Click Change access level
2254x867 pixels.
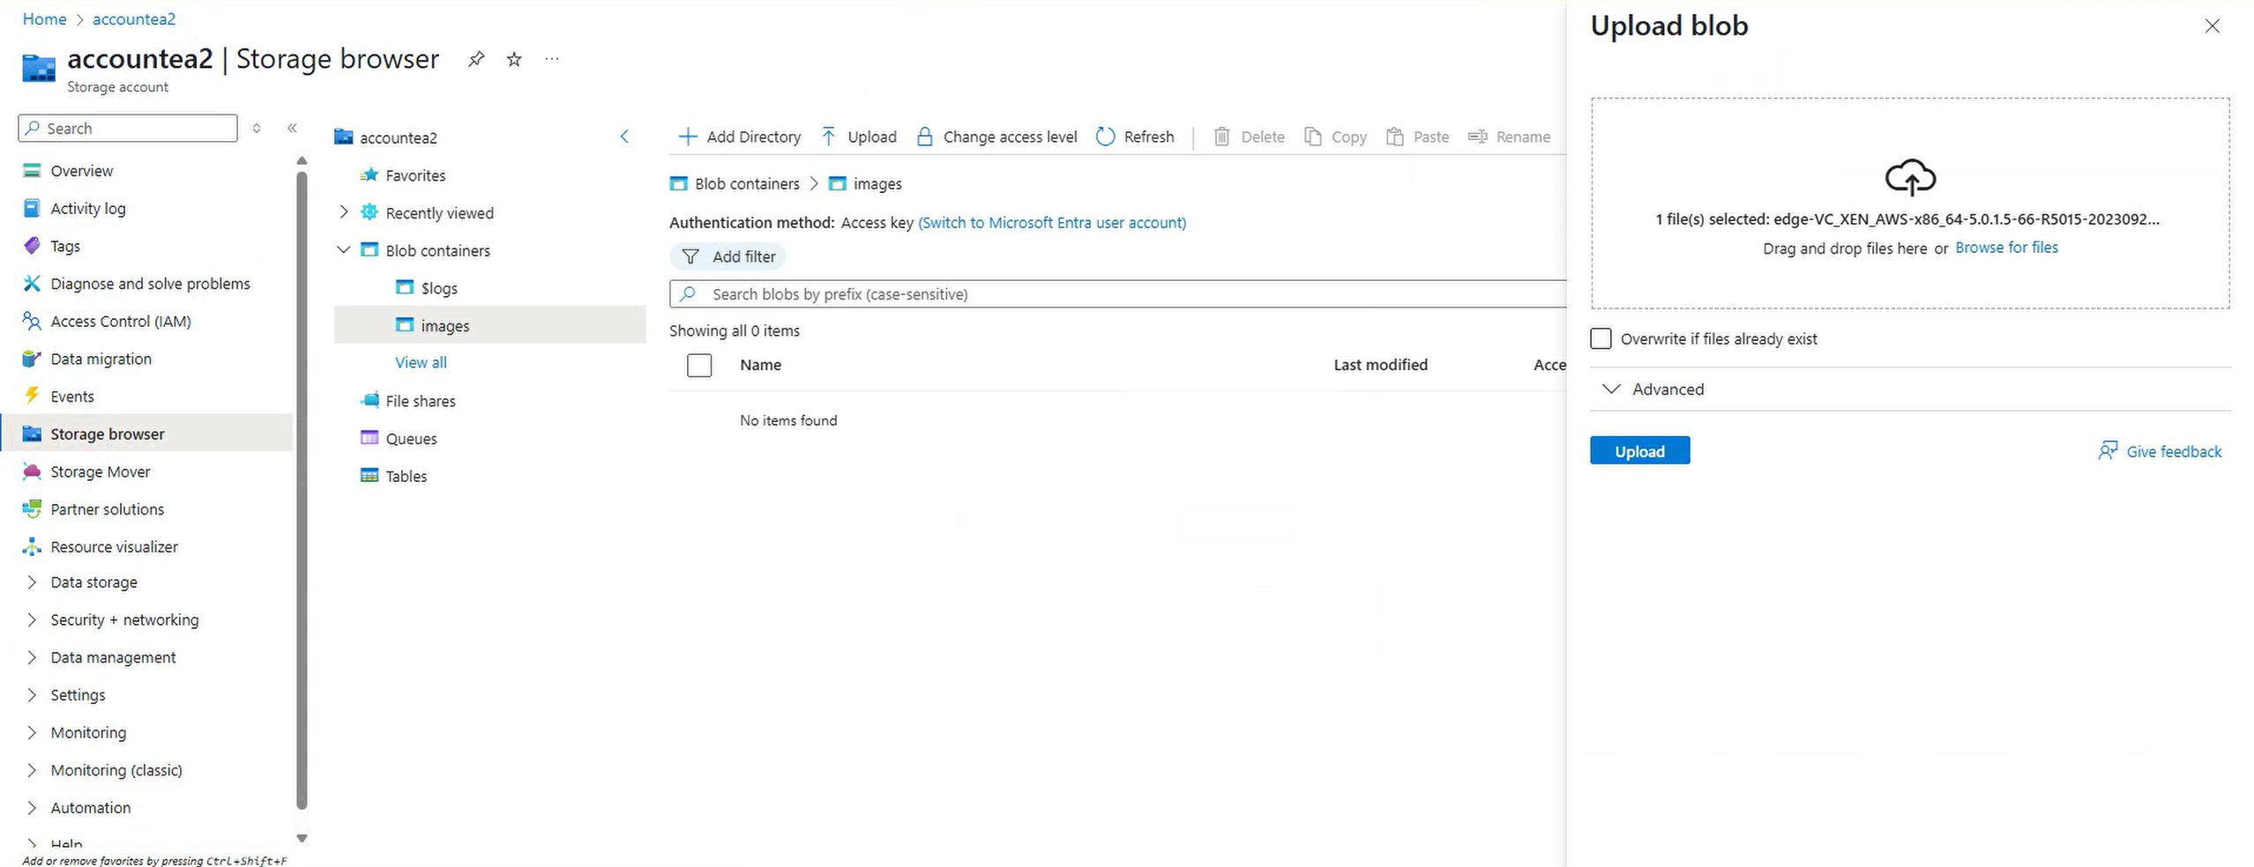pyautogui.click(x=996, y=137)
